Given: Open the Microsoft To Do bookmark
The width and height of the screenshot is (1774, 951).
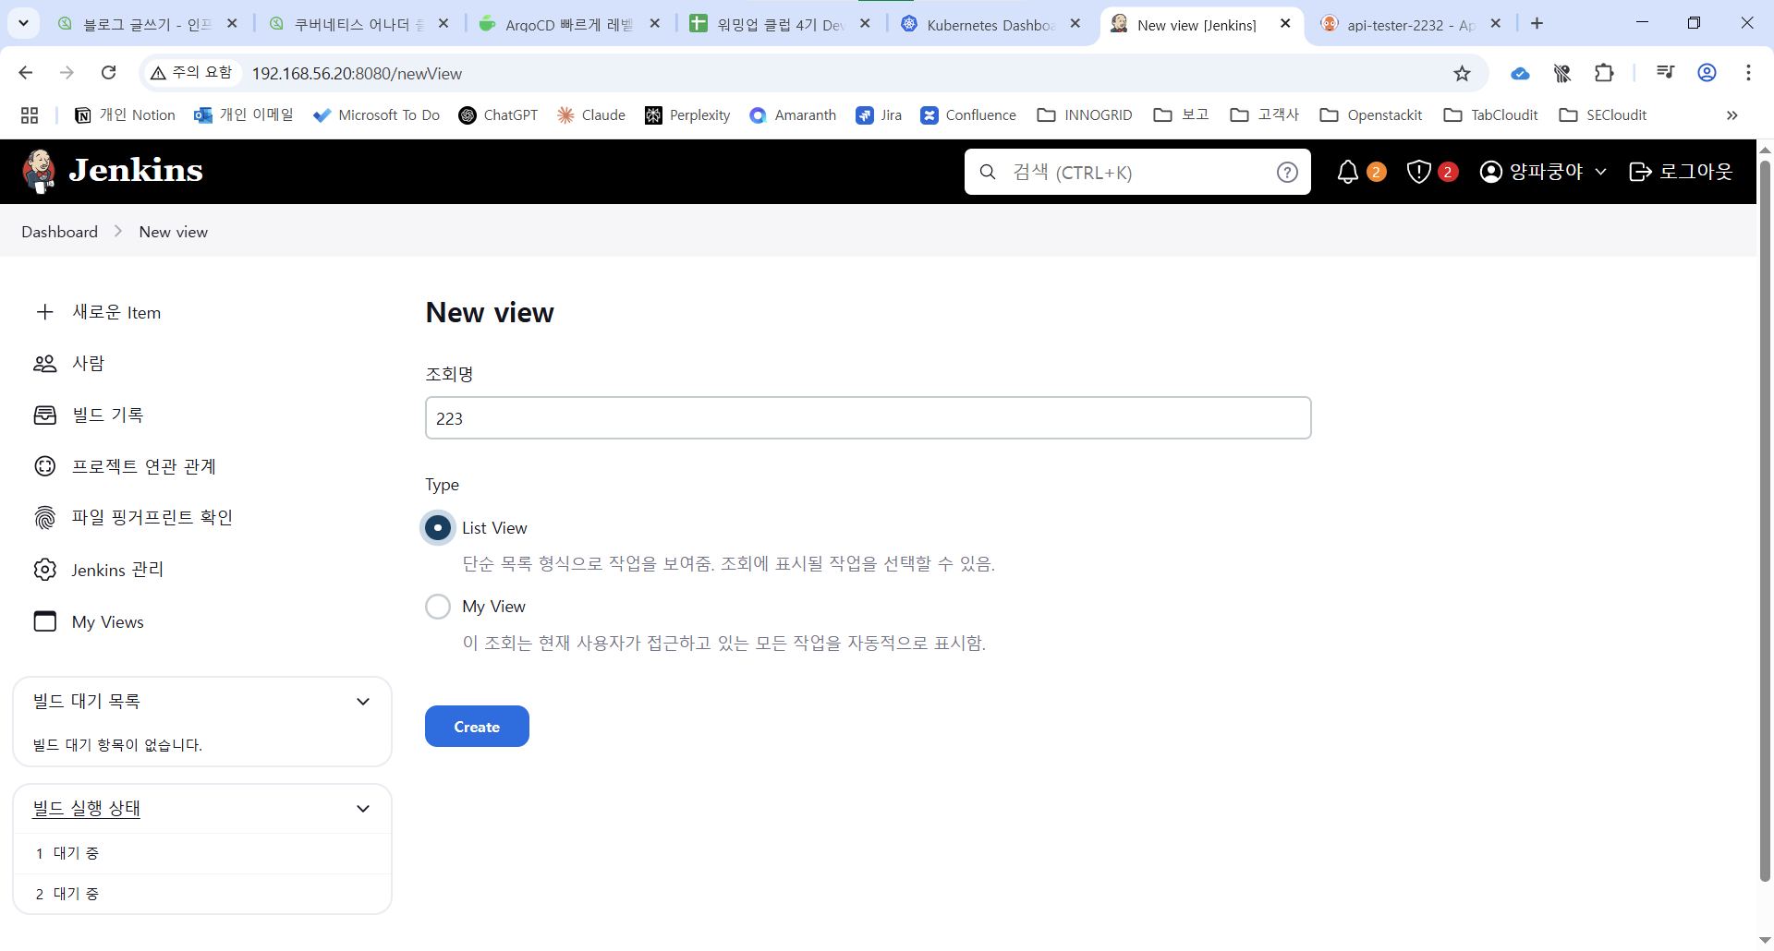Looking at the screenshot, I should click(x=376, y=115).
